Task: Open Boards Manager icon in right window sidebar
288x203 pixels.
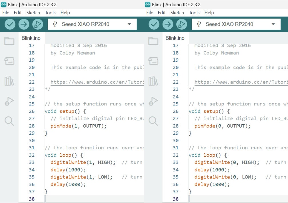Action: click(153, 61)
